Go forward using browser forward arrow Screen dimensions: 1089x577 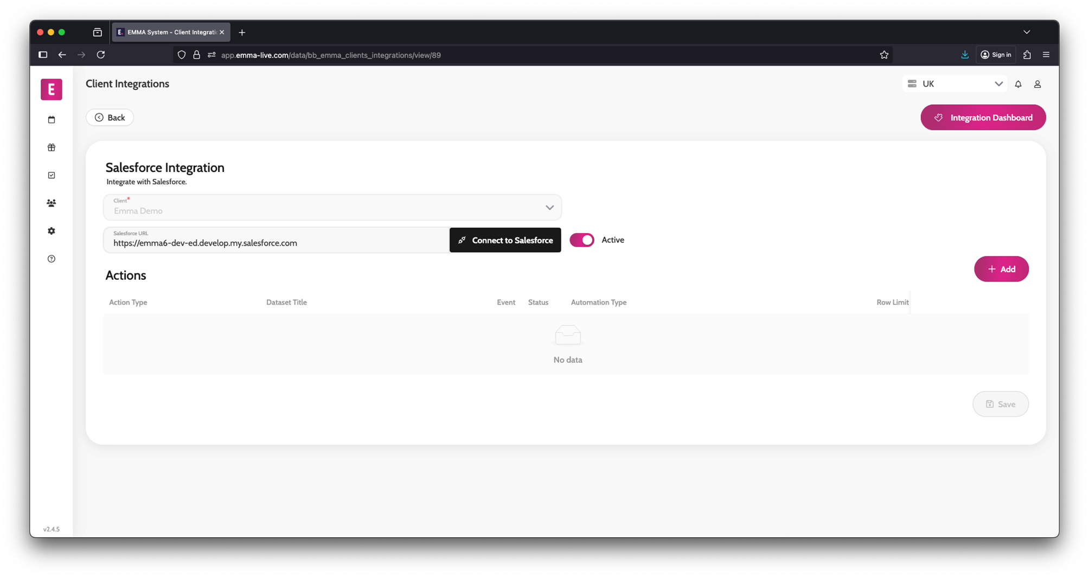tap(81, 55)
